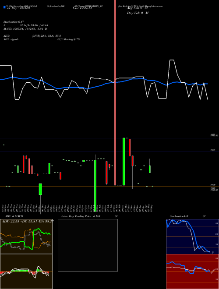
Task: Click the 'SI 14/3: 33.06 / 49.61' value
Action: (x=34, y=25)
